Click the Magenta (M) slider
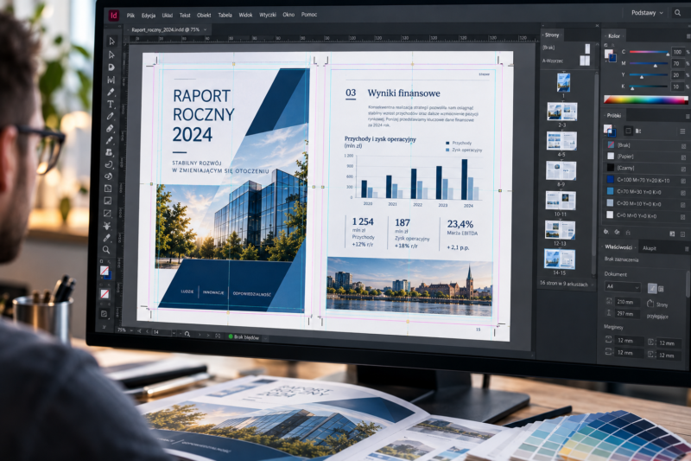This screenshot has height=461, width=691. tap(649, 63)
